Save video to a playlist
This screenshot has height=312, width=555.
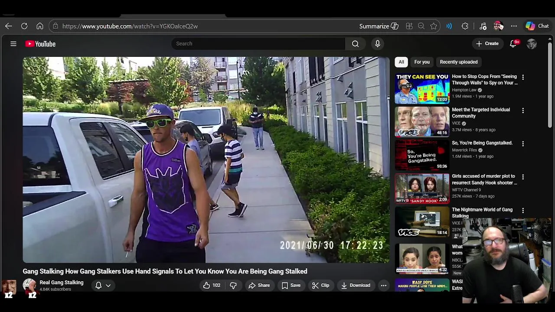(291, 285)
